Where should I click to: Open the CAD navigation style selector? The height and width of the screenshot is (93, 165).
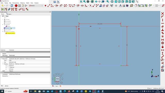[150, 88]
